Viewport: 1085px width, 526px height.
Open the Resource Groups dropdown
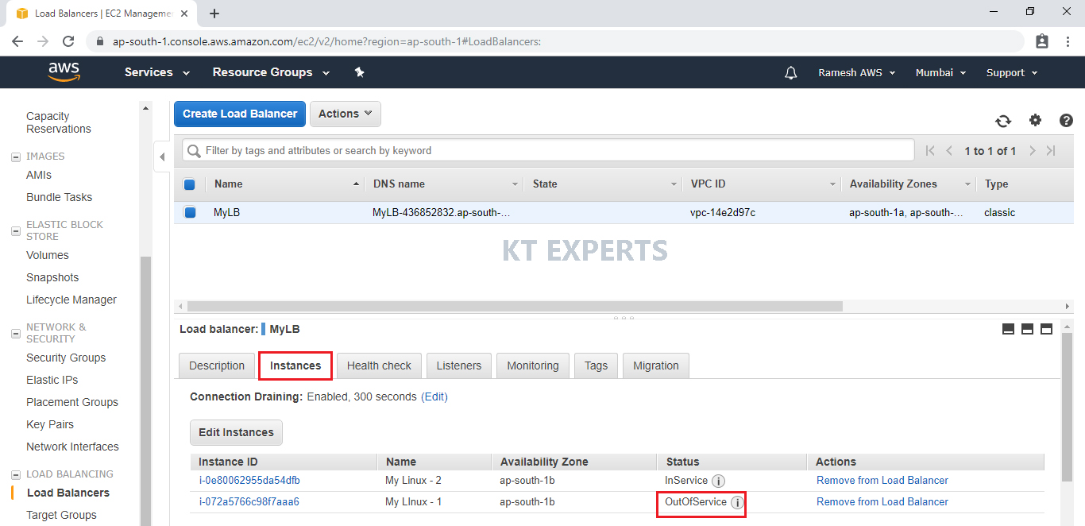(x=271, y=72)
